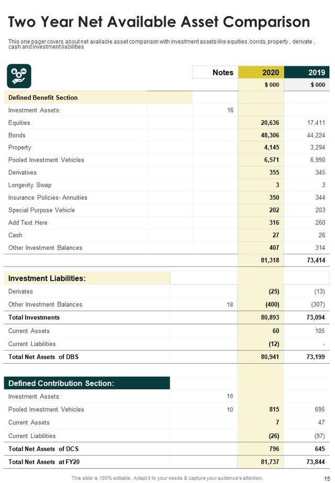Click the Property 2019 value 3,294

coord(316,148)
